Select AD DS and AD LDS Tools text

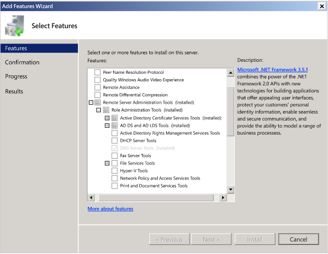click(x=155, y=126)
